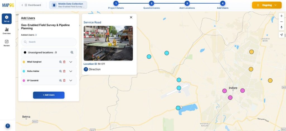This screenshot has width=286, height=131.
Task: Click the Direction navigation icon
Action: click(86, 69)
